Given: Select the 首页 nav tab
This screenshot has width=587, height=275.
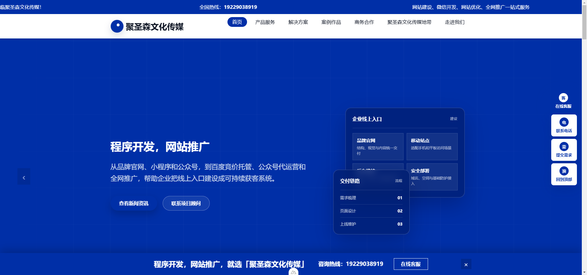Looking at the screenshot, I should (237, 22).
